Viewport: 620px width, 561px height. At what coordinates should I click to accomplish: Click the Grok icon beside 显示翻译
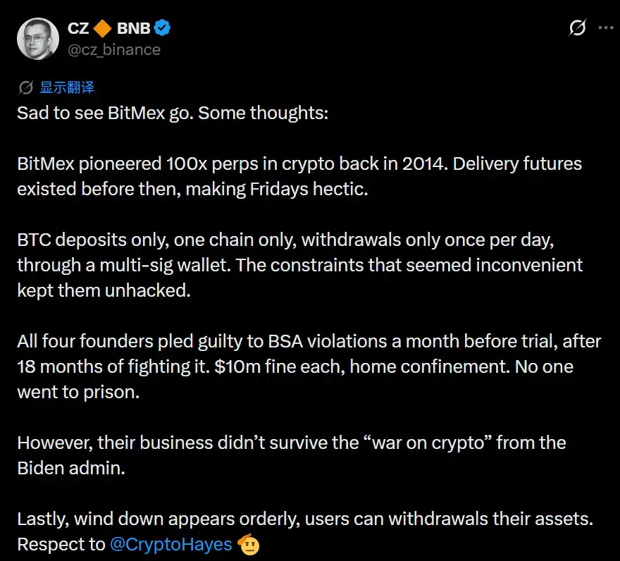pyautogui.click(x=25, y=87)
